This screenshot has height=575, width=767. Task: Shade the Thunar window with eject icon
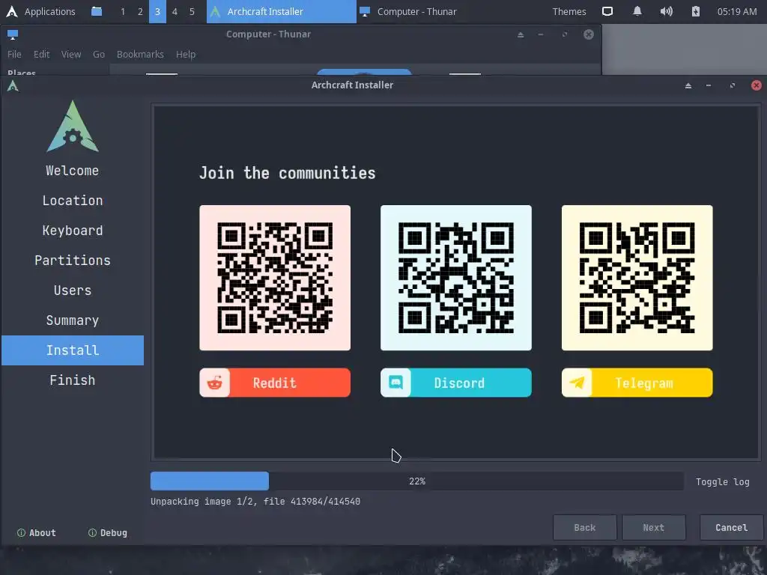tap(521, 34)
